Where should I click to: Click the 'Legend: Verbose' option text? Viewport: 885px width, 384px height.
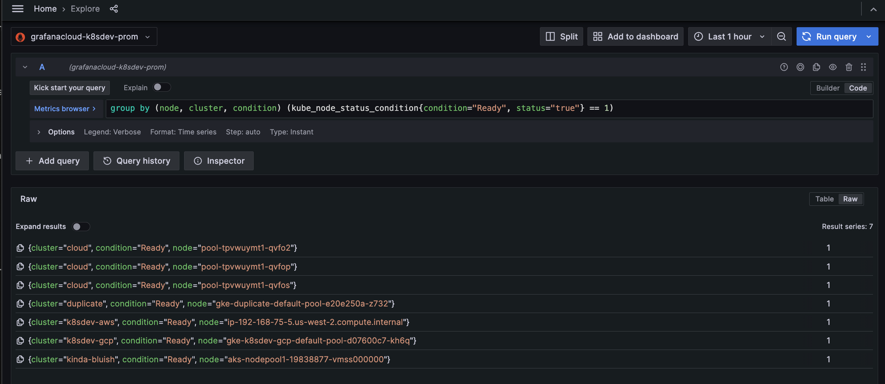[112, 132]
